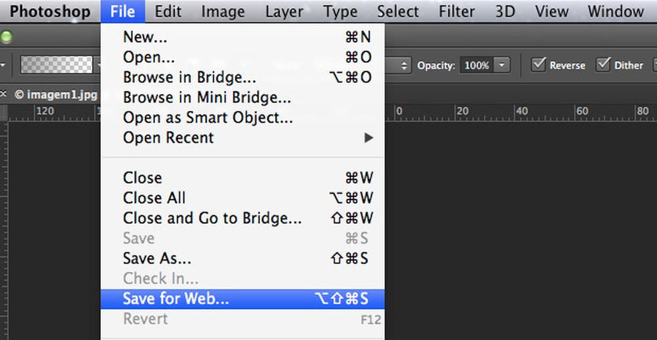Open the Filter menu
This screenshot has height=340, width=657.
[x=457, y=11]
